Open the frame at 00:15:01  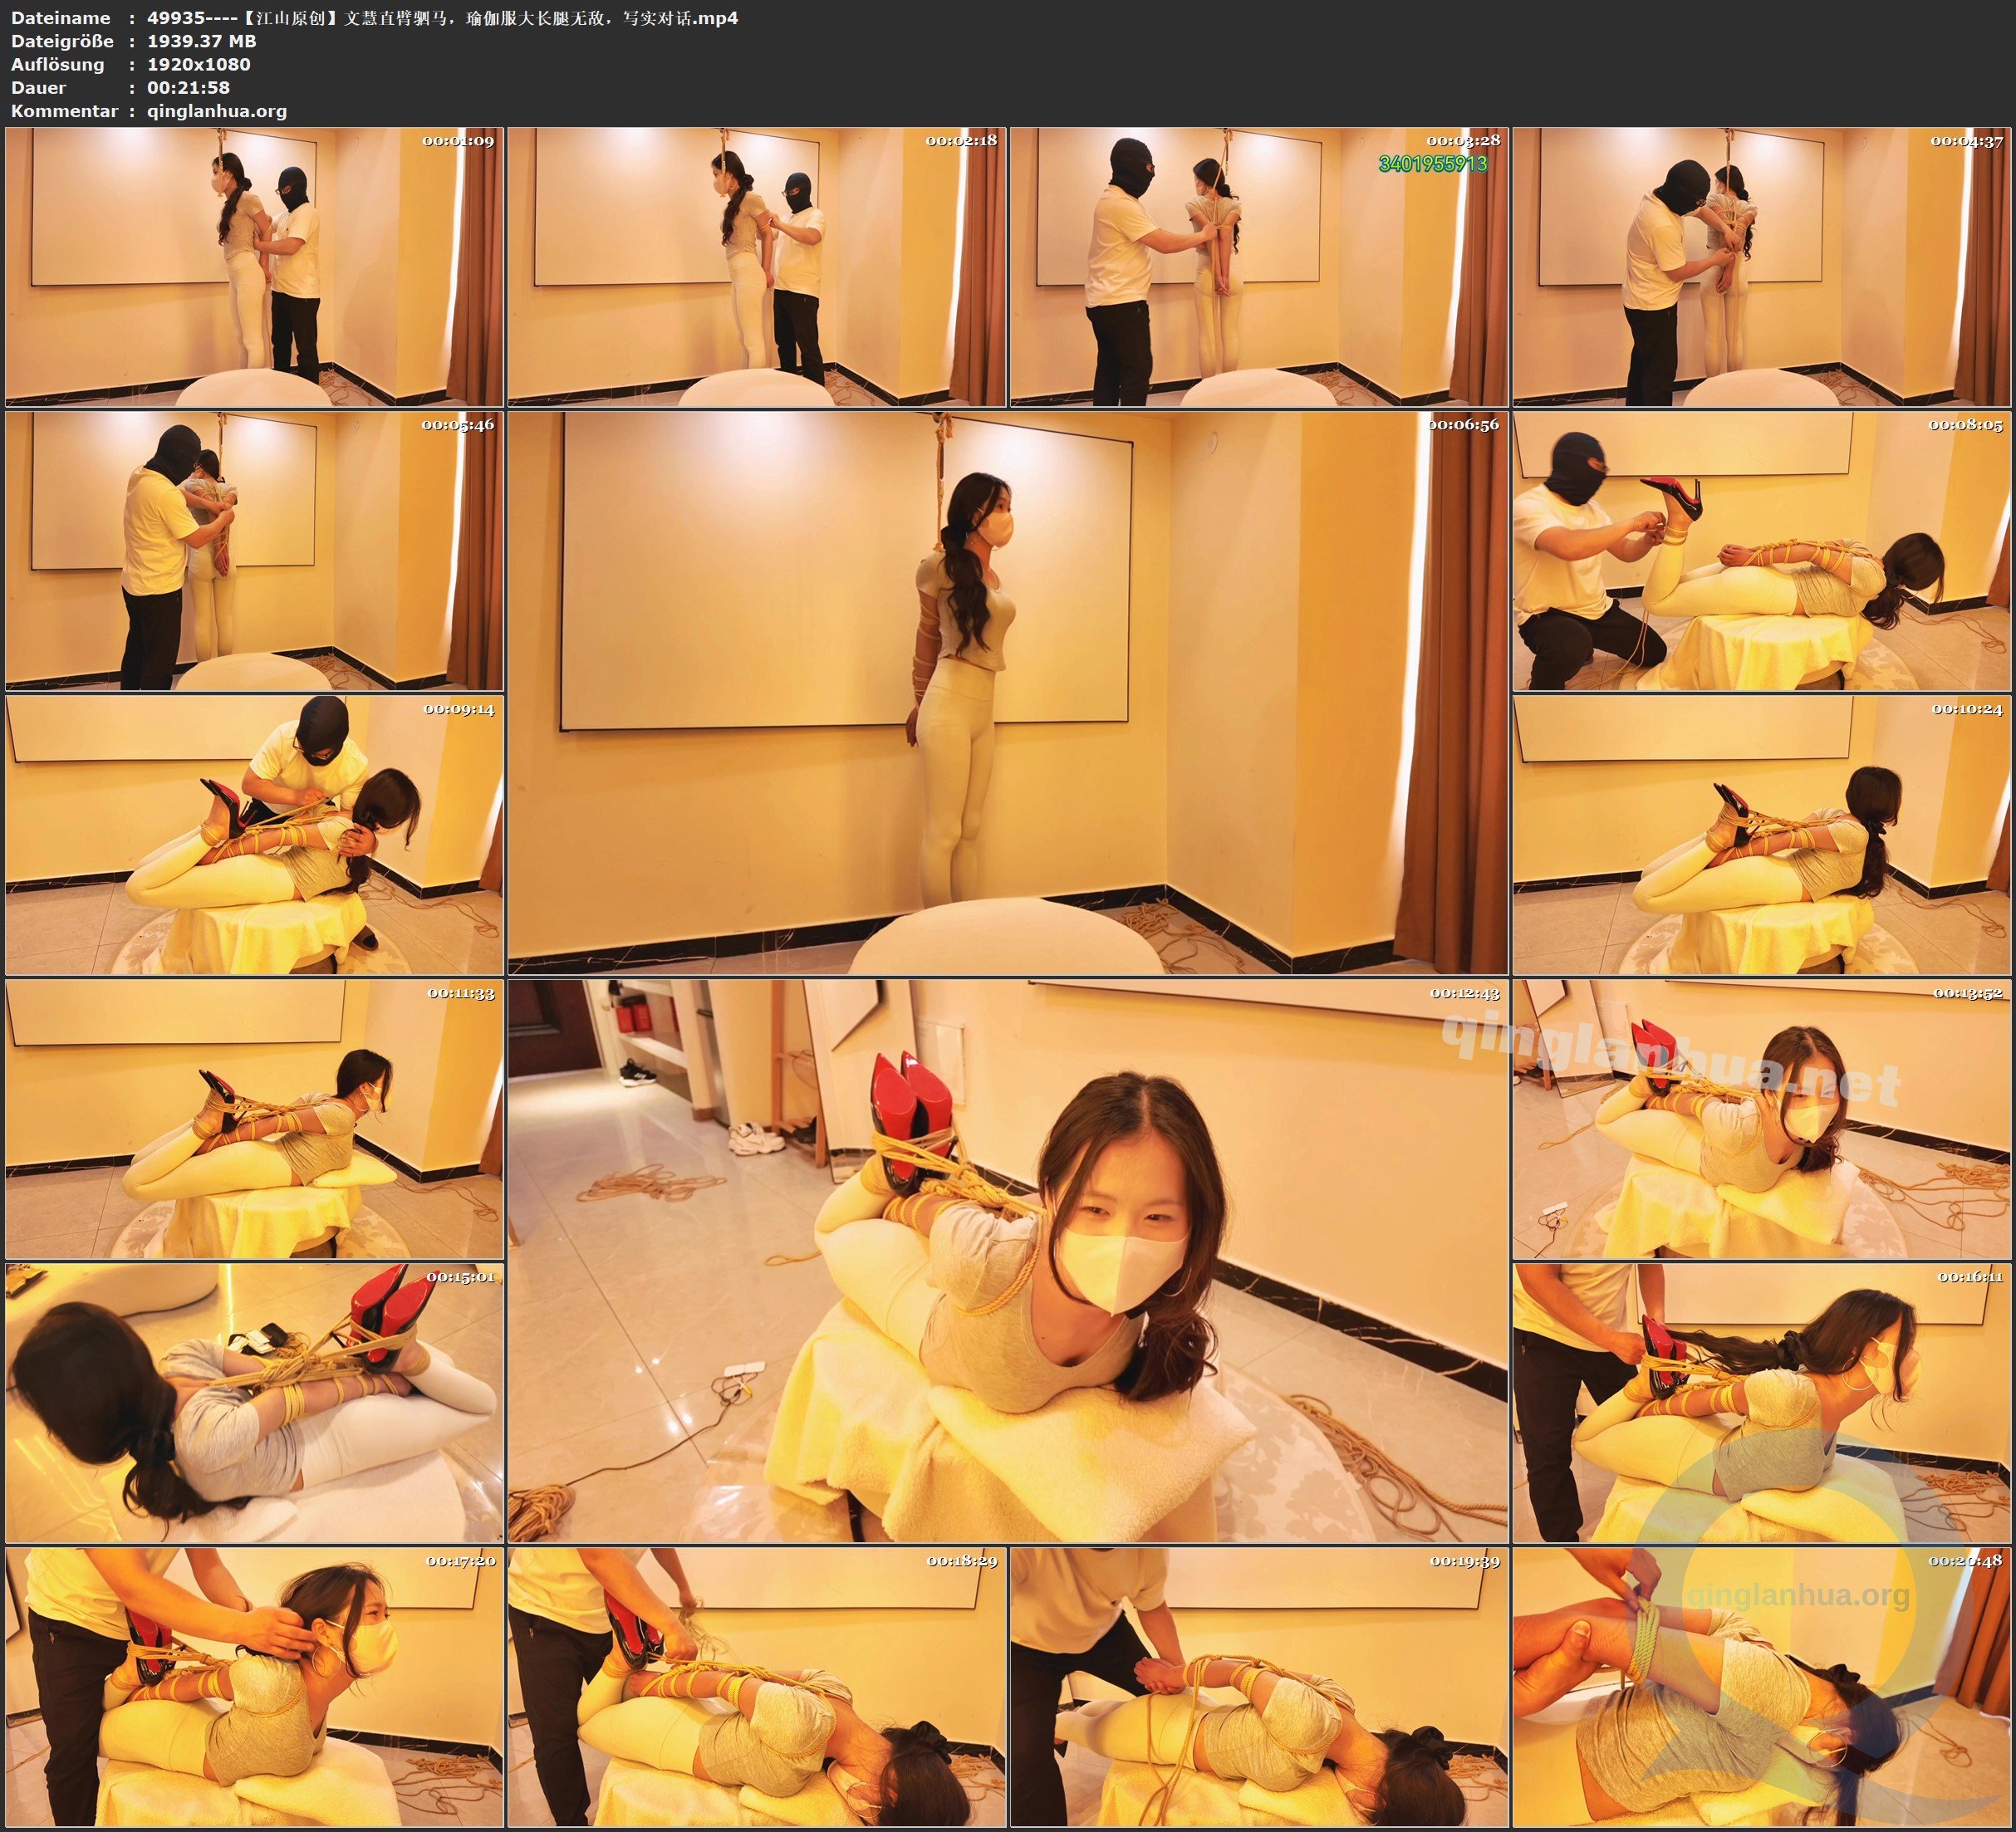pos(254,1402)
